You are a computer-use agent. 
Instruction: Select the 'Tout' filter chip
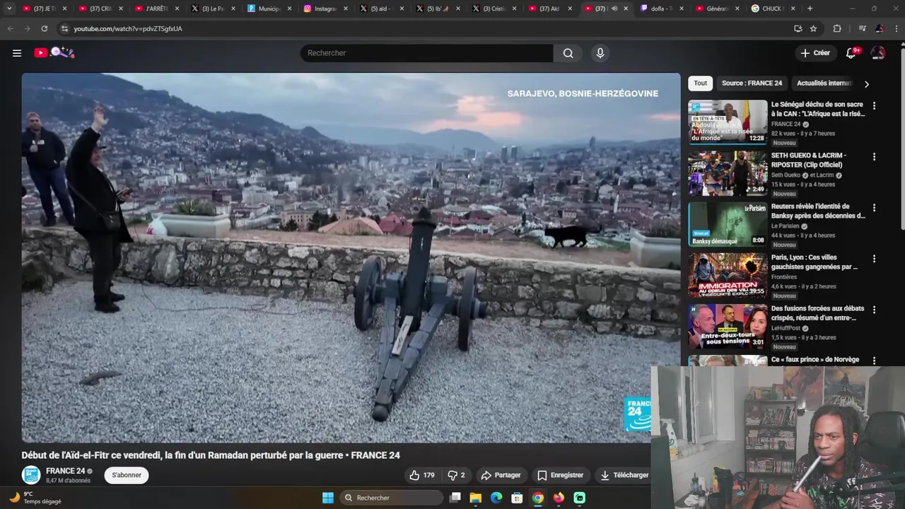coord(700,83)
